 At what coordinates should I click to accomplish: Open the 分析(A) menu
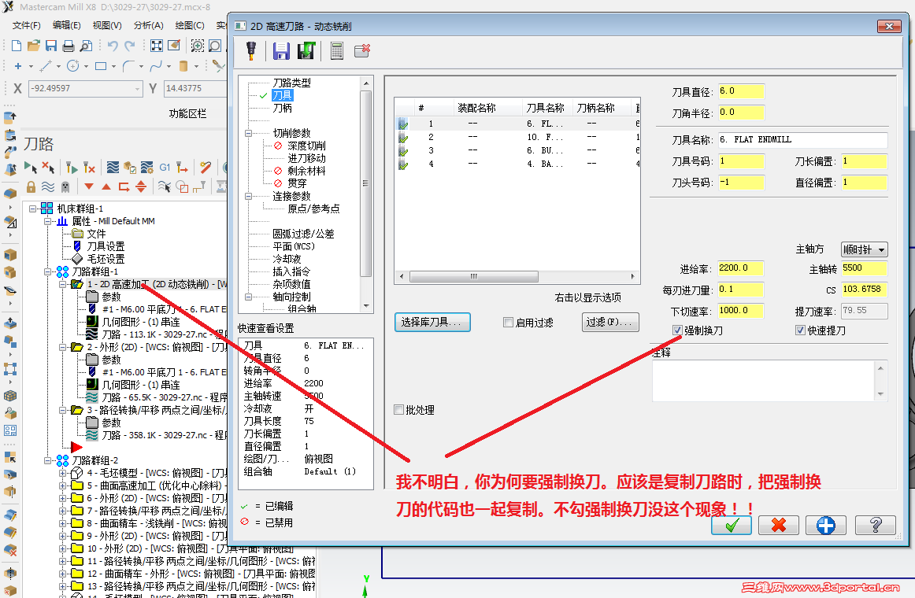148,25
